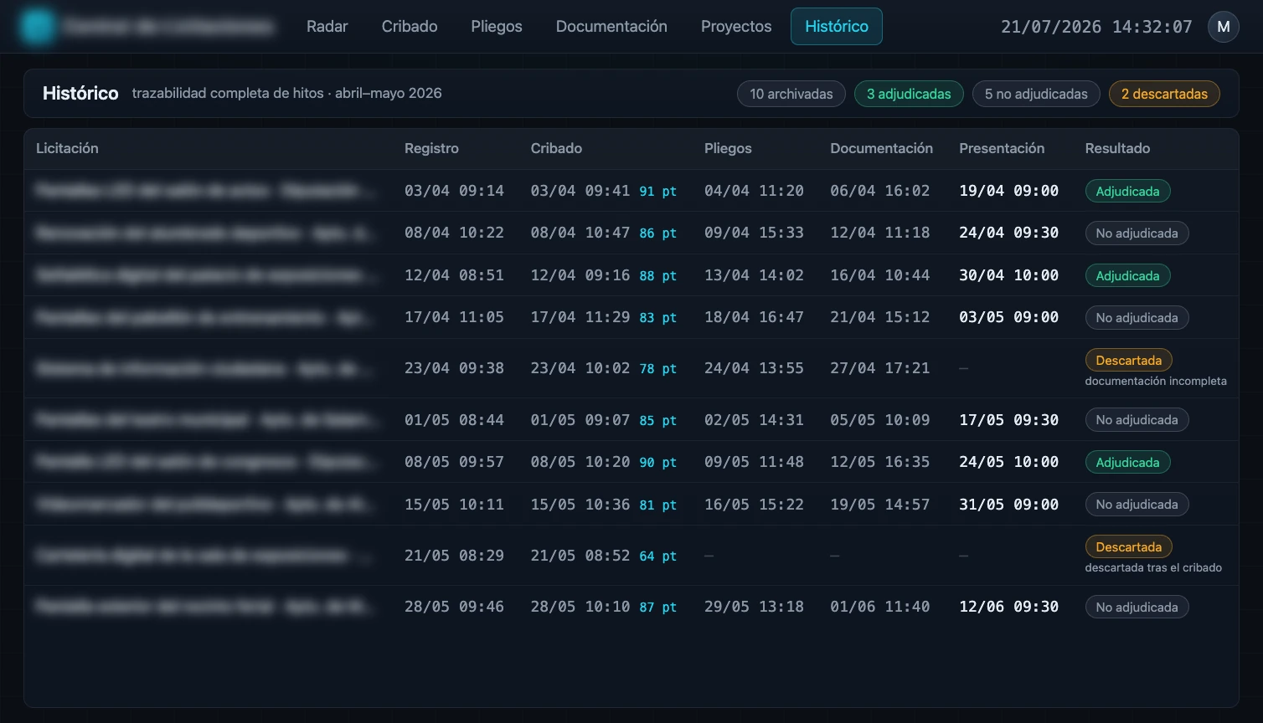Click the presentación date "30/04 10:00"
The height and width of the screenshot is (723, 1263).
(x=1008, y=275)
